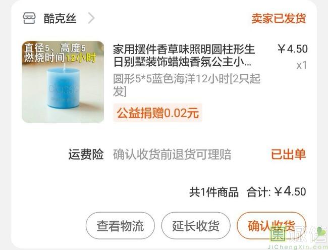Open the blue candle product thumbnail
328x250 pixels.
tap(63, 82)
